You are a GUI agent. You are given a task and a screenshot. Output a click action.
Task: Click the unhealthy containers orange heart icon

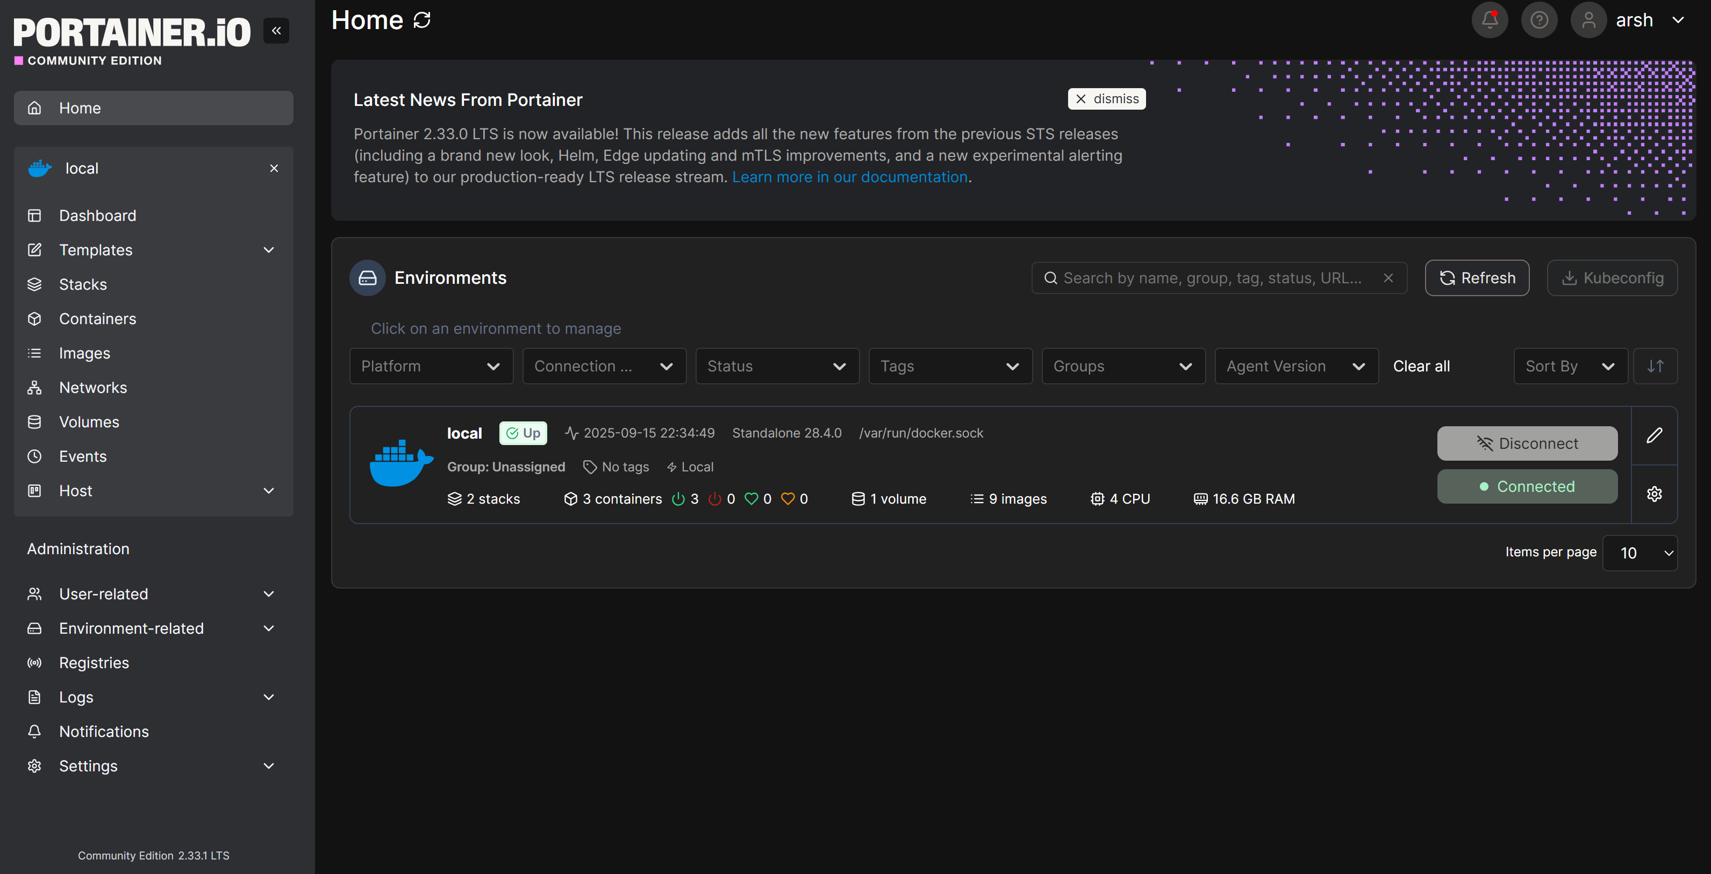[788, 499]
